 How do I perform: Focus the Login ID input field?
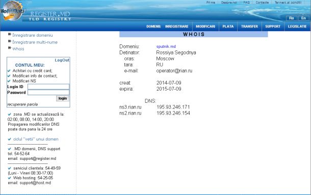click(48, 87)
